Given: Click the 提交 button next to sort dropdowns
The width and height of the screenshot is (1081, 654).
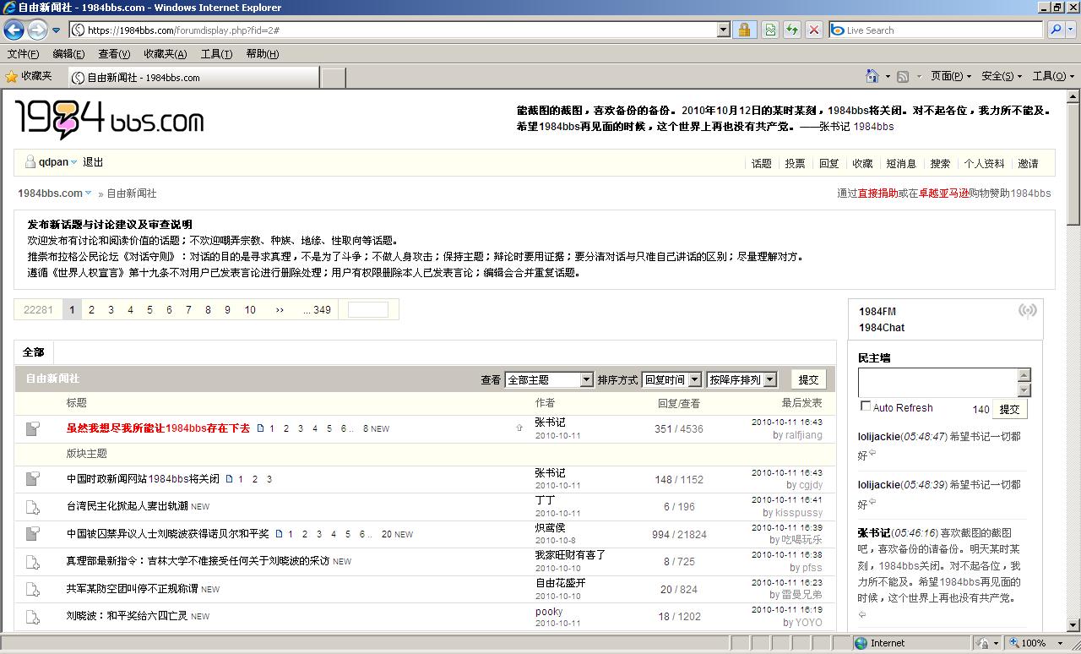Looking at the screenshot, I should (808, 379).
